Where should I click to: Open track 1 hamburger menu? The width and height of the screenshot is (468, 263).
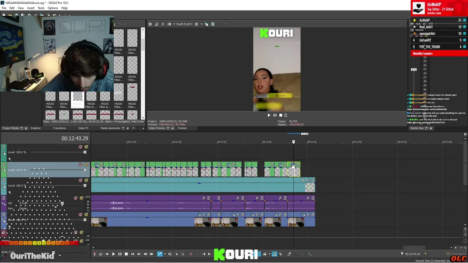4,147
